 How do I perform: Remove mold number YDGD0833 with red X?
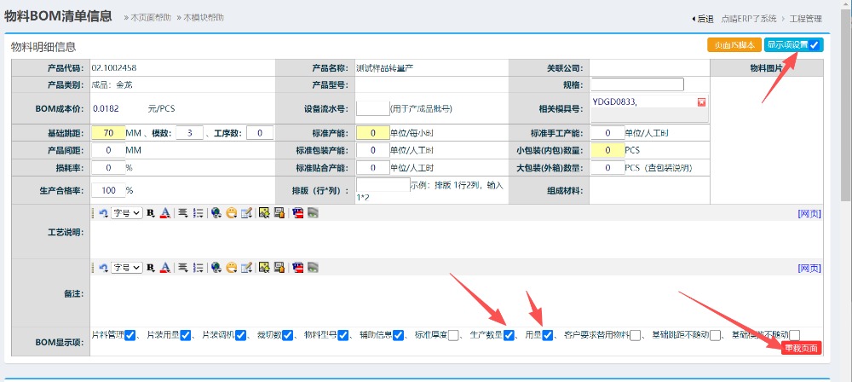701,102
